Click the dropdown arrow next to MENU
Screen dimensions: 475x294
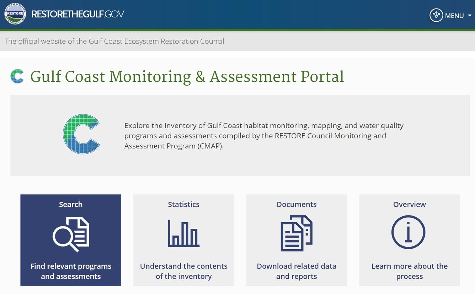click(470, 16)
